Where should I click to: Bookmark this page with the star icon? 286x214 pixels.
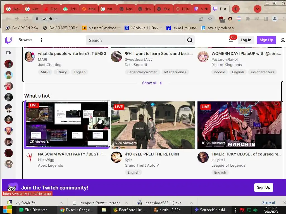pos(210,19)
